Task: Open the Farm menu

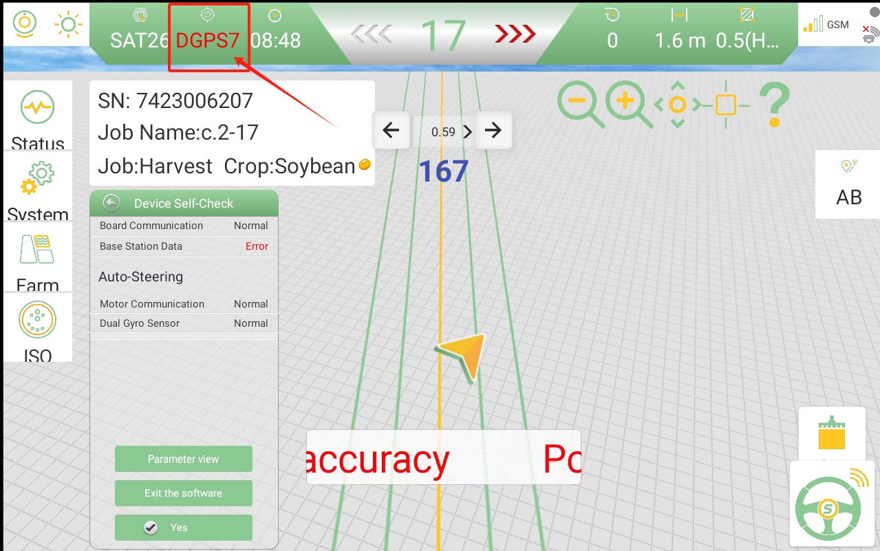Action: [x=38, y=258]
